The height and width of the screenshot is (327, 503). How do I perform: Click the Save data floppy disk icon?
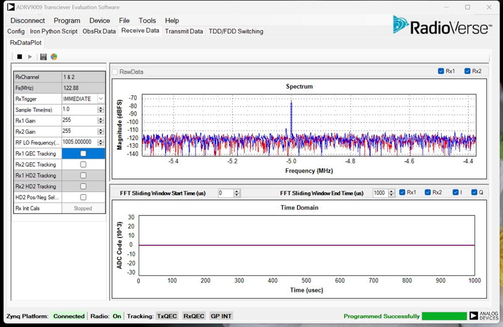coord(43,57)
